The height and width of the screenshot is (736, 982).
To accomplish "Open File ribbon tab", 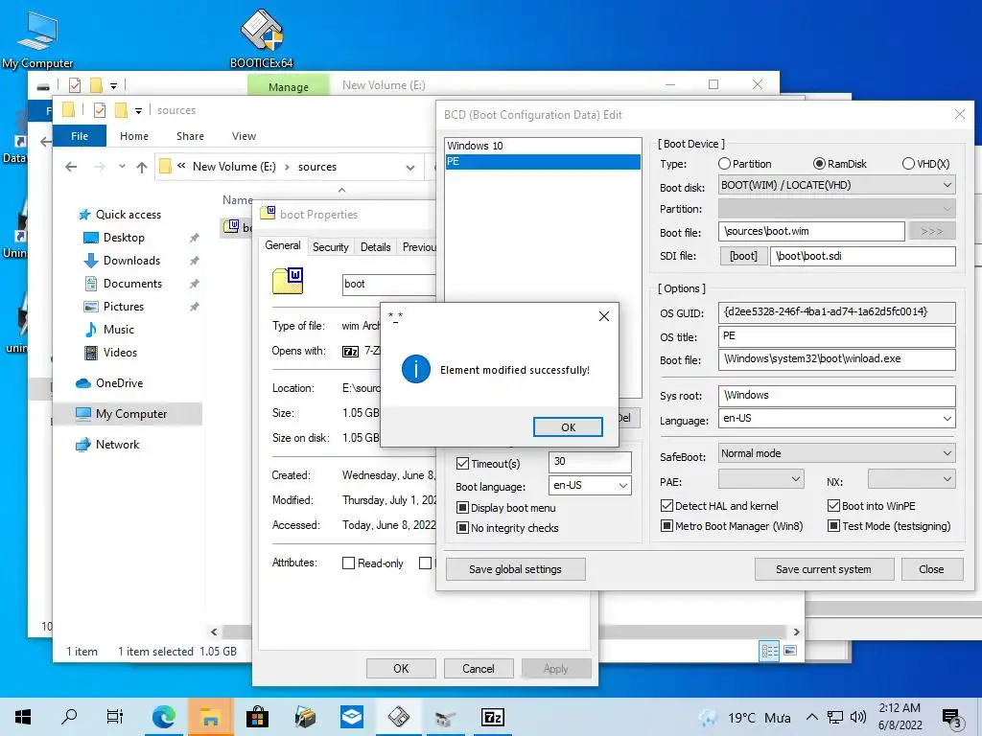I will (x=80, y=136).
